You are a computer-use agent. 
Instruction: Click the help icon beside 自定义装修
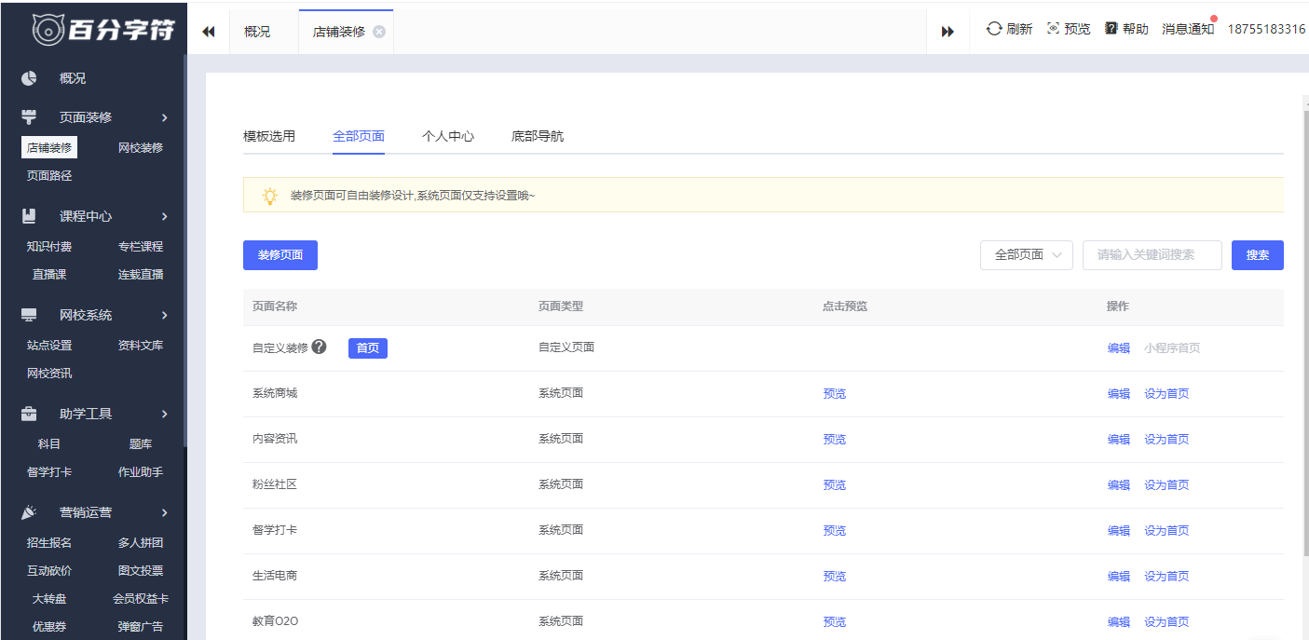[x=320, y=347]
